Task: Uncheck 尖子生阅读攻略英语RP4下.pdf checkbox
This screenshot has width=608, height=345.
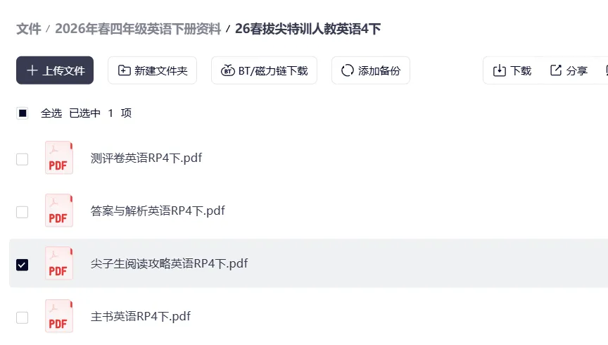Action: pyautogui.click(x=23, y=265)
